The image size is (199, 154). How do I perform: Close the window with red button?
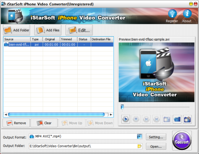tap(196, 4)
